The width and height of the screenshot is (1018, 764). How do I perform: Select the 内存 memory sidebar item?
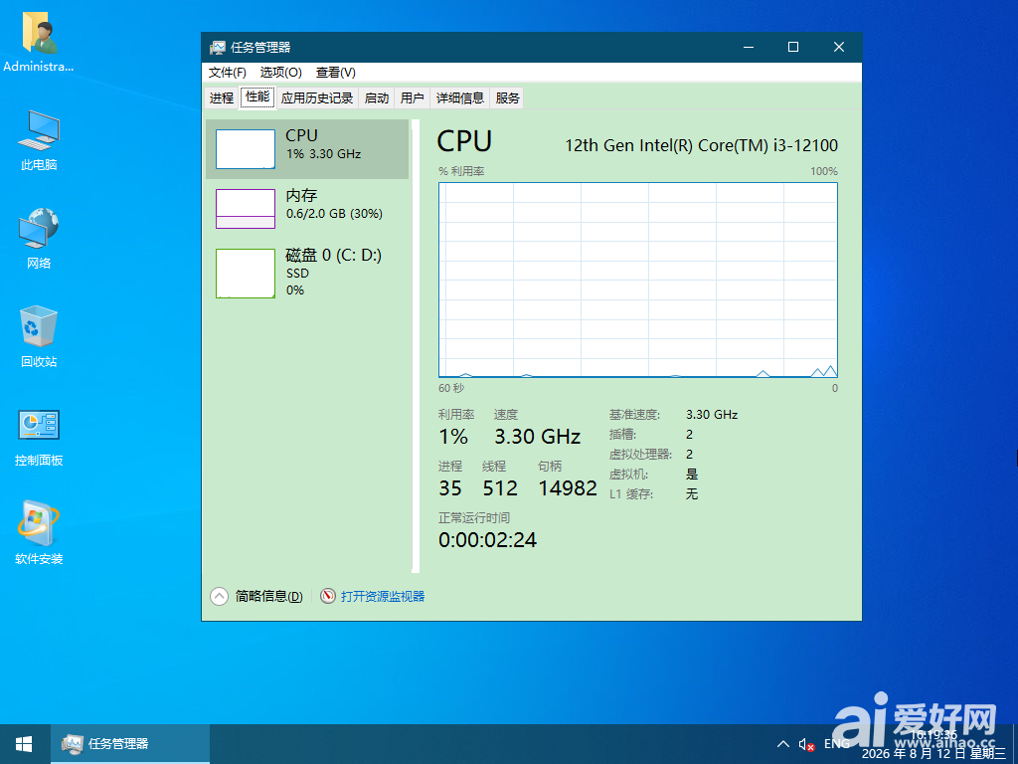point(307,209)
